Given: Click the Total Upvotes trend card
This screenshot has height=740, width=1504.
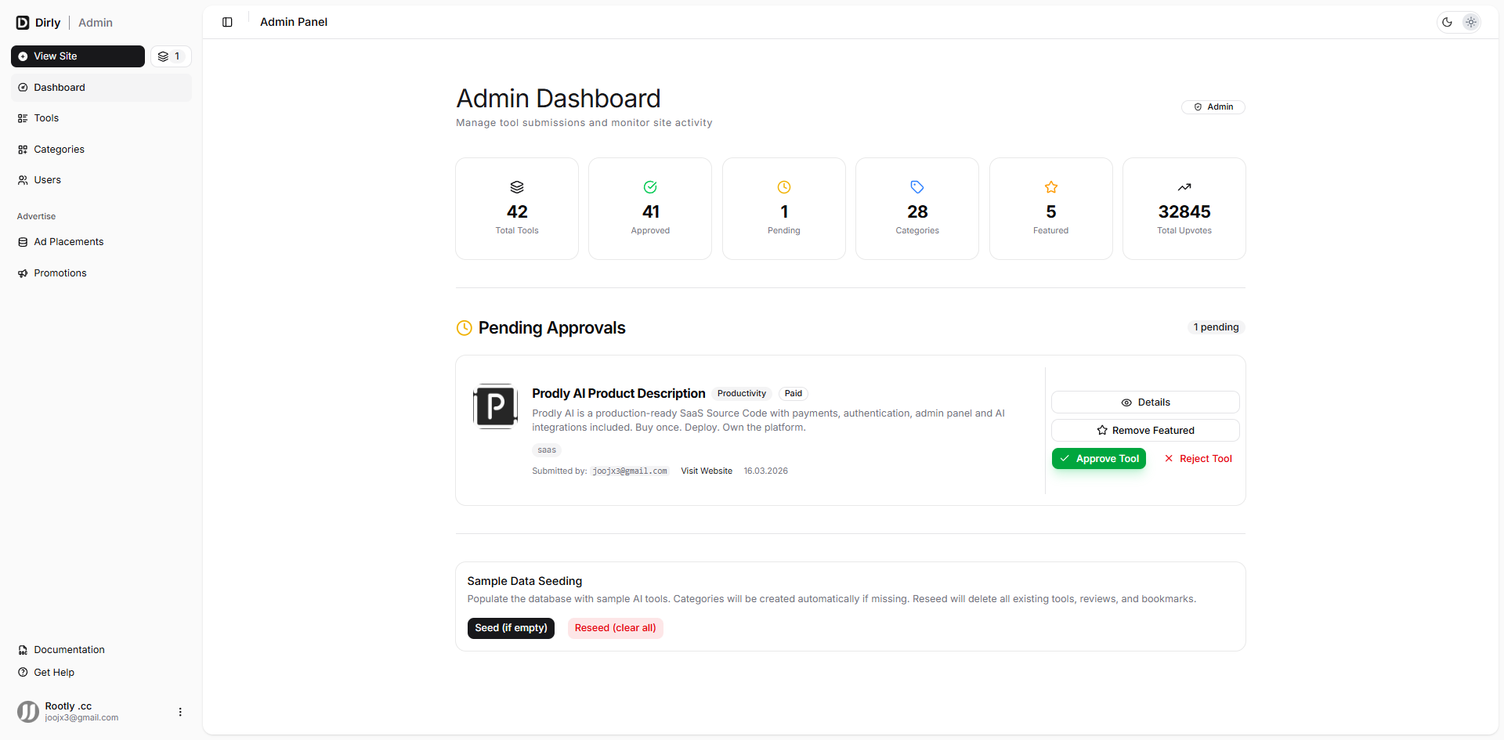Looking at the screenshot, I should tap(1184, 208).
